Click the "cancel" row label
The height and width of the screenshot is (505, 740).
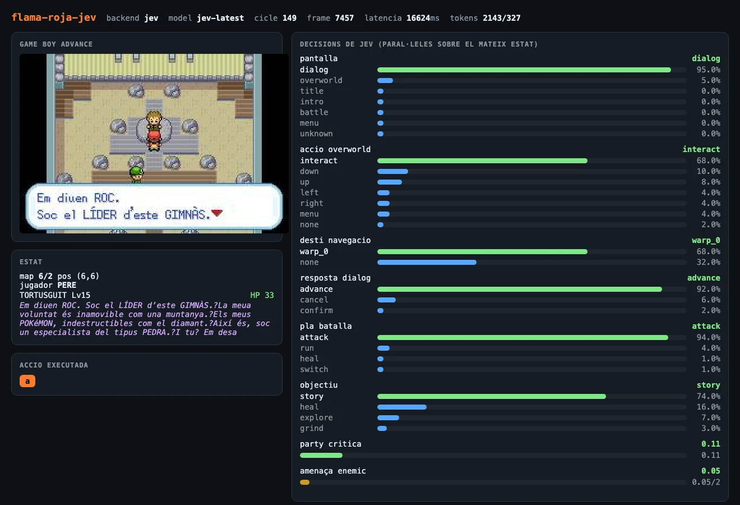tap(314, 300)
